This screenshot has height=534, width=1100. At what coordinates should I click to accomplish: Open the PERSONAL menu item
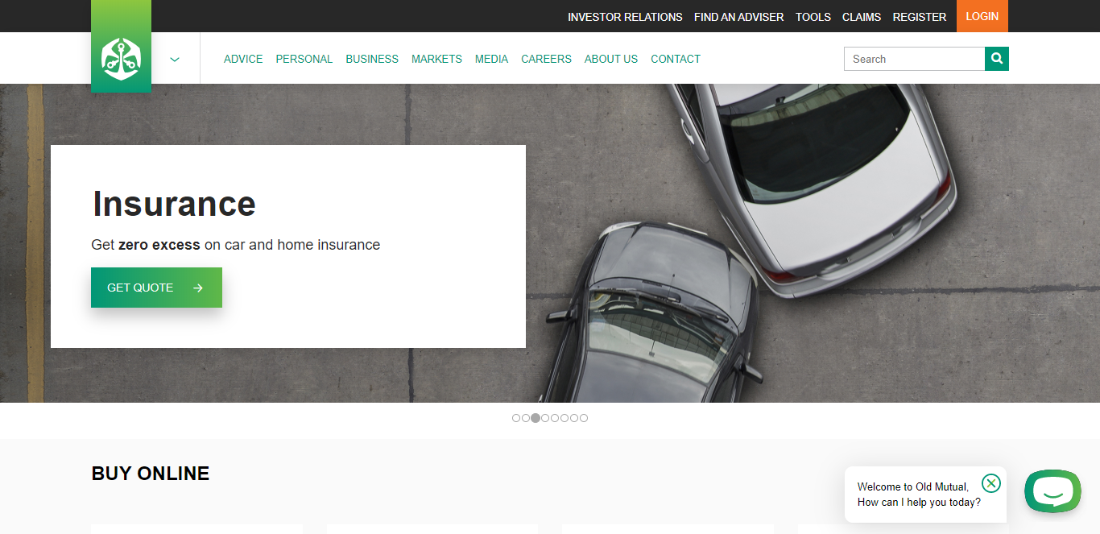coord(304,59)
